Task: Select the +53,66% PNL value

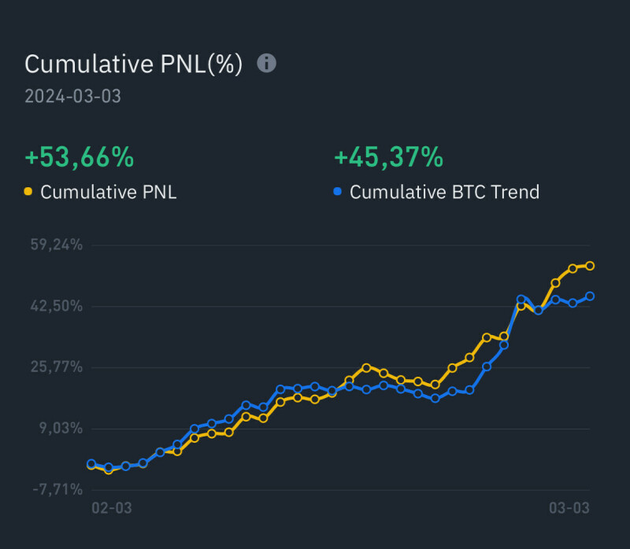Action: (x=79, y=157)
